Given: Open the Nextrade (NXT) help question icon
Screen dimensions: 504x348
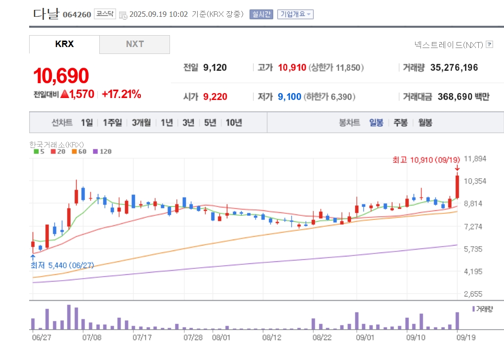Looking at the screenshot, I should (490, 45).
